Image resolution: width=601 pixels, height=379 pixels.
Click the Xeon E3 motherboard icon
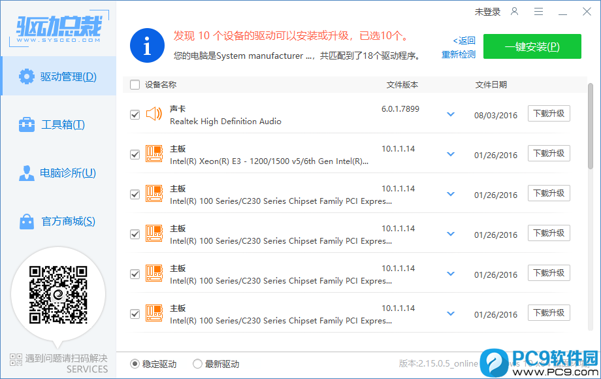click(154, 154)
